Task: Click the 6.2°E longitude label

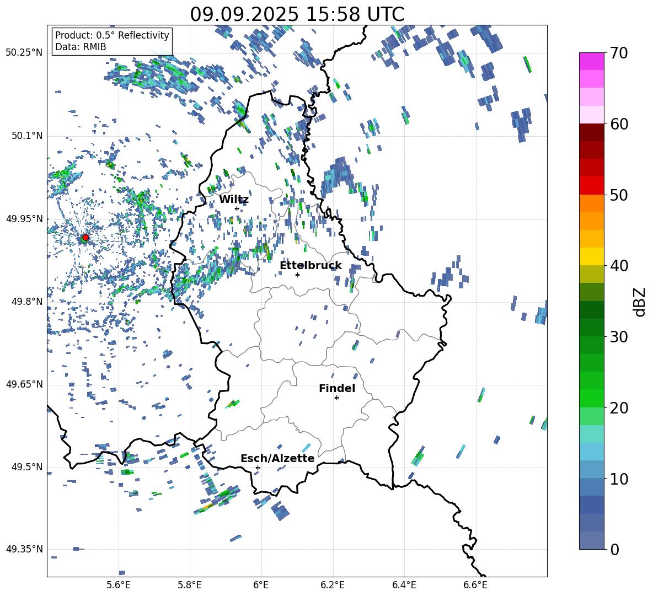Action: tap(333, 585)
